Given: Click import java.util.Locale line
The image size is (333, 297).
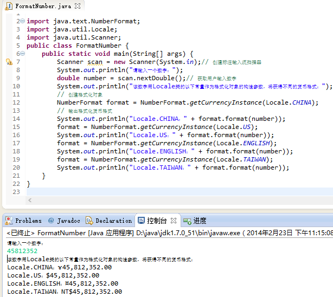Looking at the screenshot, I should (72, 29).
